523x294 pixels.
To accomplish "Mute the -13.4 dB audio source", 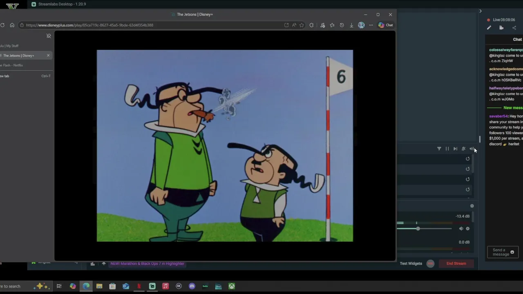I will pos(461,229).
